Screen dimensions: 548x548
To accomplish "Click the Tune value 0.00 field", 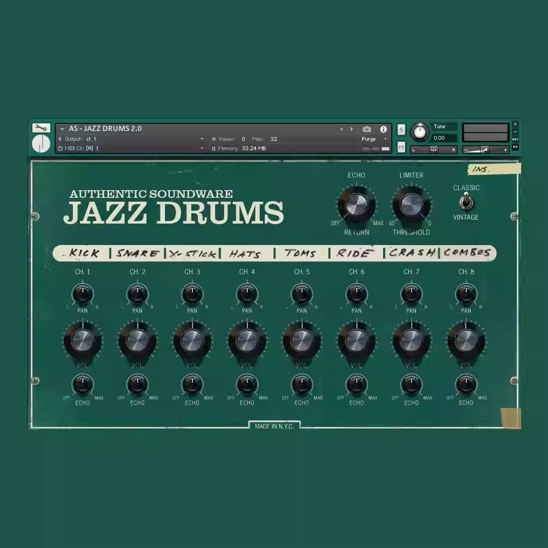I will 444,138.
